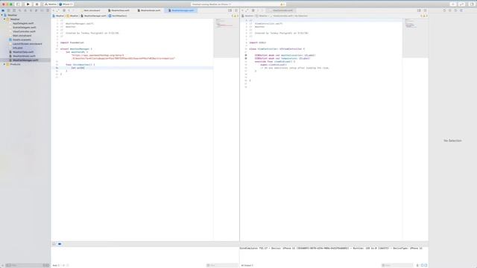Viewport: 477px width, 268px height.
Task: Open right editor options lines icon
Action: tap(419, 10)
